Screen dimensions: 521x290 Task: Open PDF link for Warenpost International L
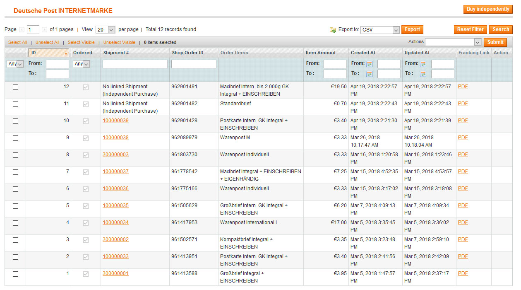click(x=463, y=222)
